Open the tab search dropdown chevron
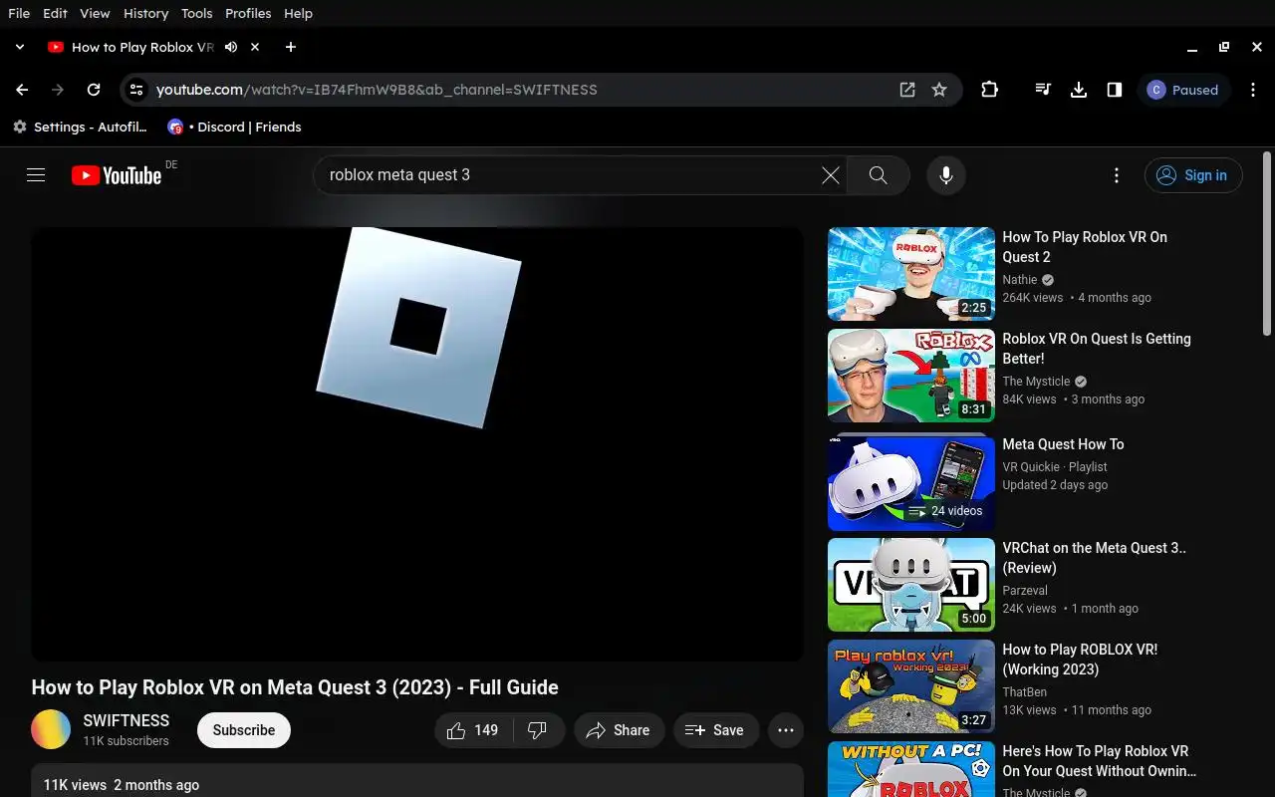1275x797 pixels. (19, 47)
